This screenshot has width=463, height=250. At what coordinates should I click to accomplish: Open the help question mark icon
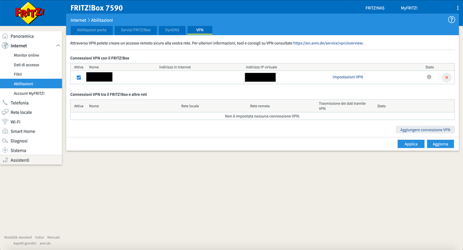pyautogui.click(x=452, y=20)
